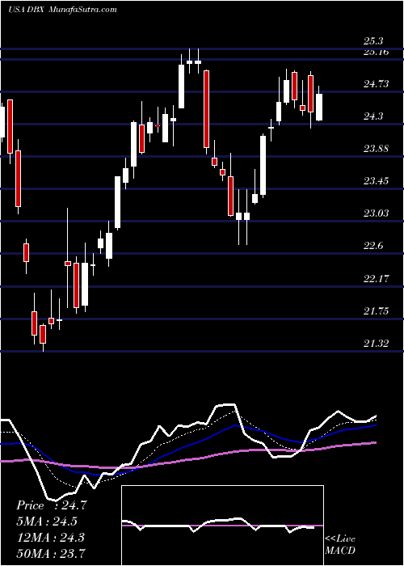Screen dimensions: 404x566
Task: Click the 22.6 price axis label
Action: coord(373,246)
